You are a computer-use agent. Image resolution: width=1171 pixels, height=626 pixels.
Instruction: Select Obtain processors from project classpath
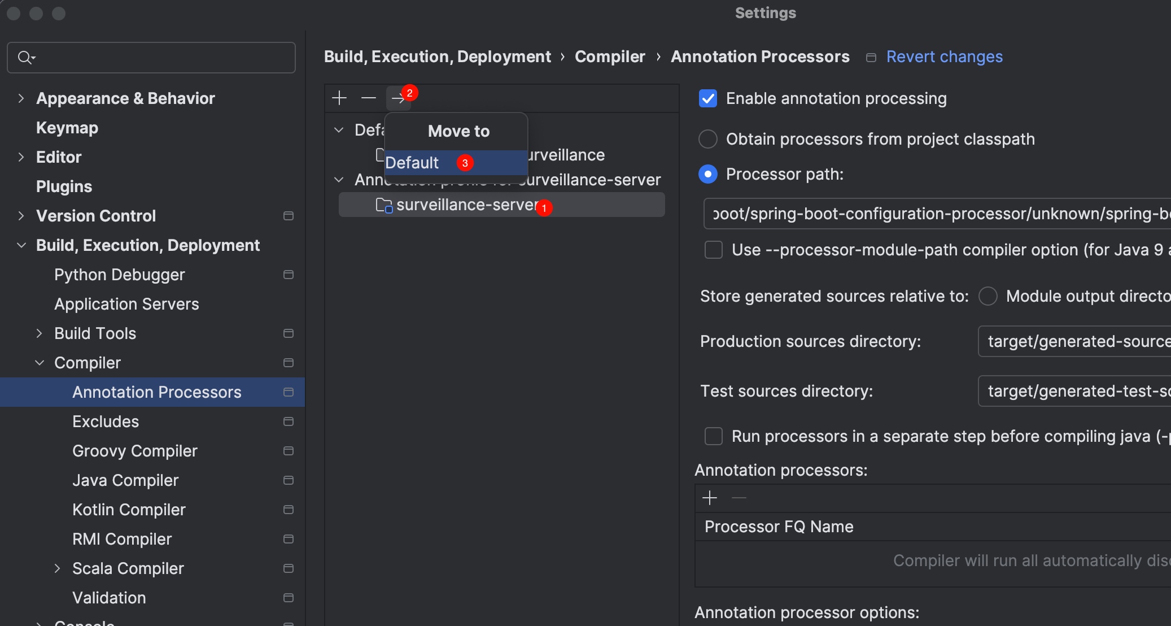(x=708, y=139)
